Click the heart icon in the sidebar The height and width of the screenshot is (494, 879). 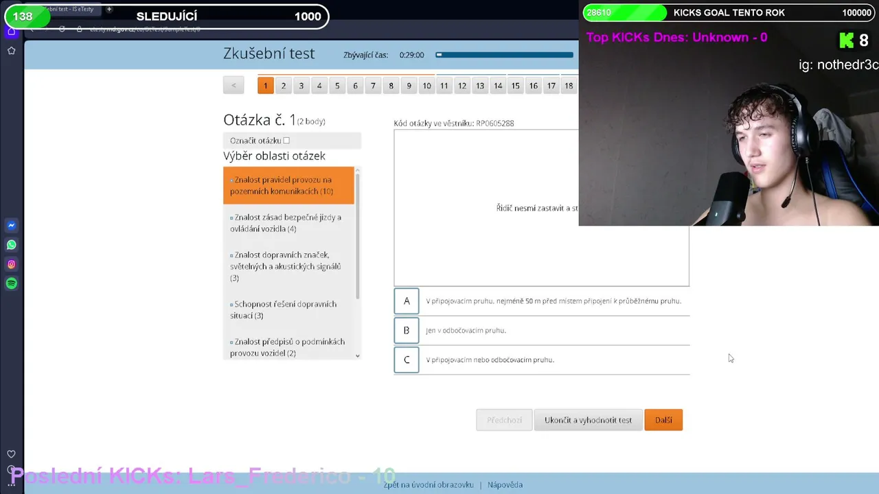[11, 454]
